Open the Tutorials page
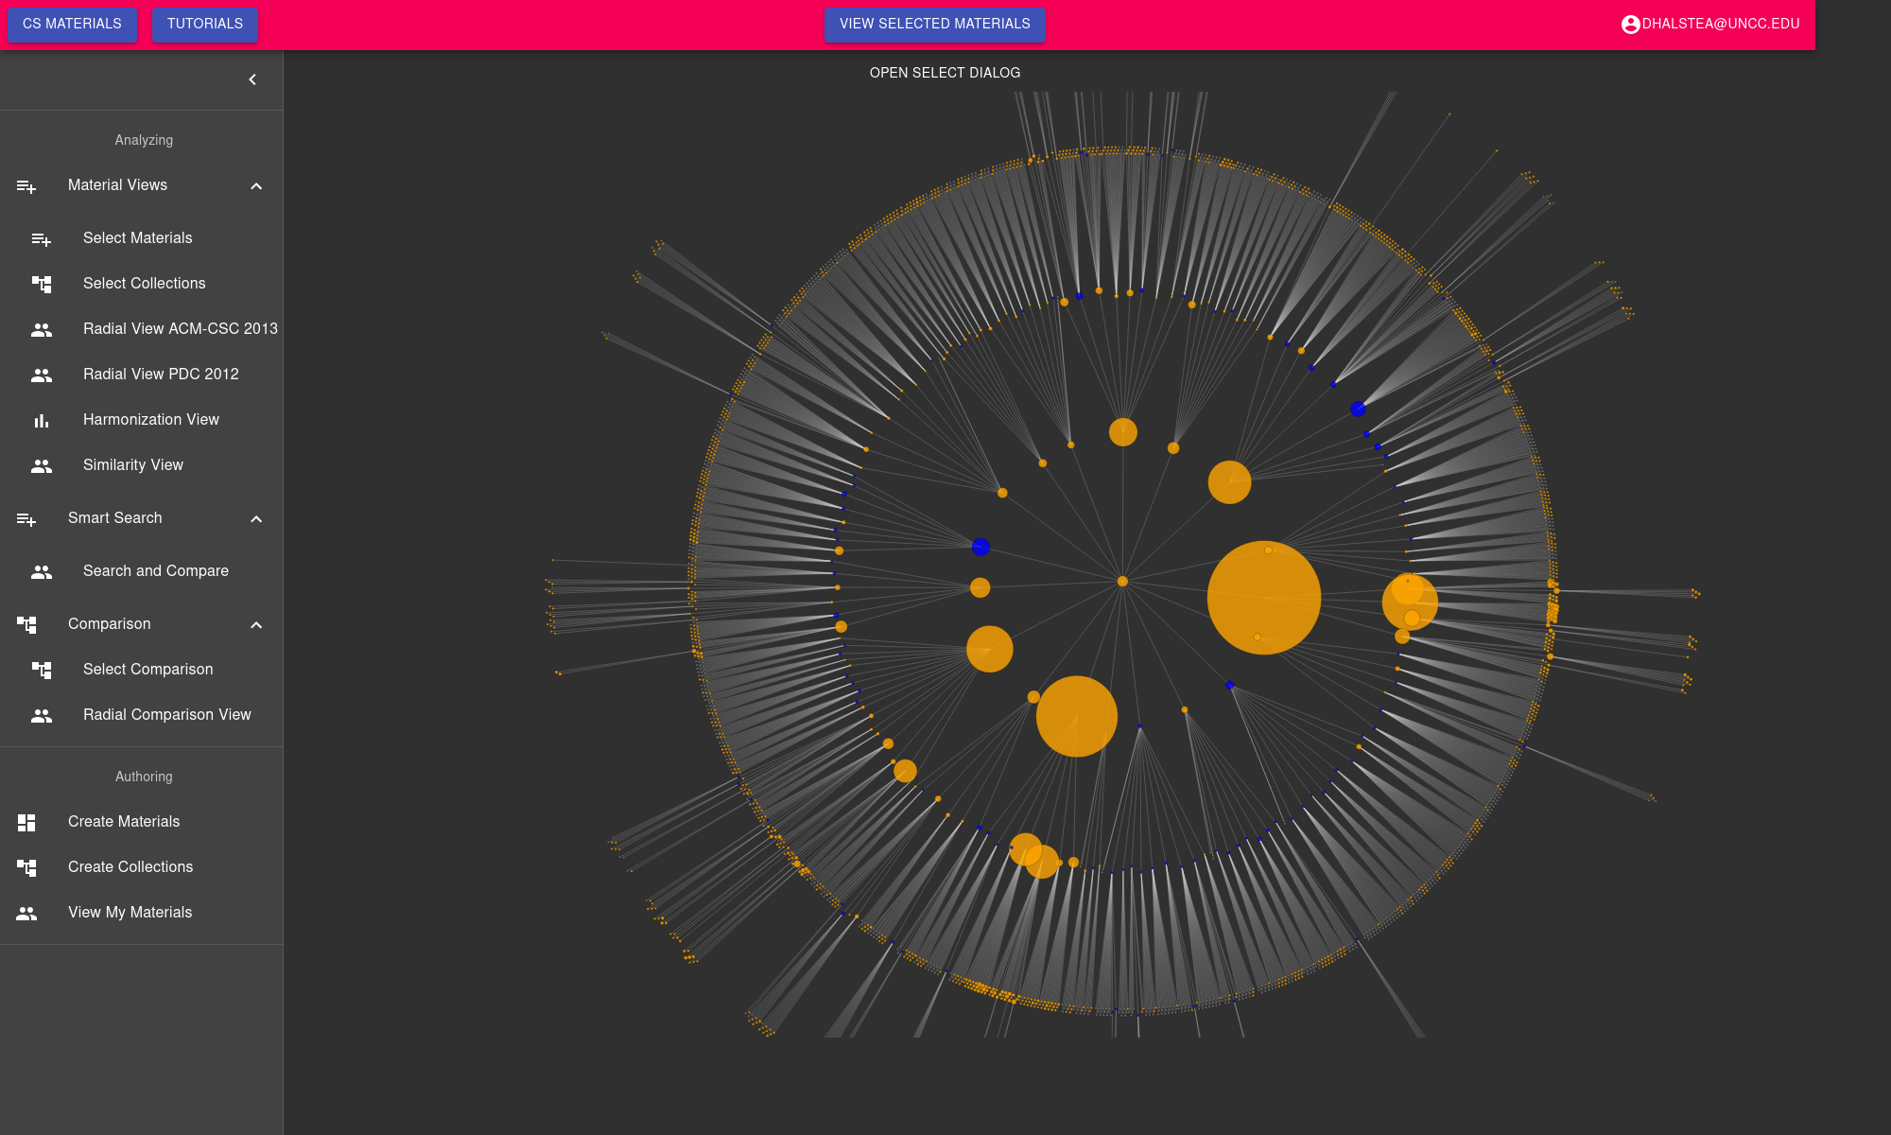The width and height of the screenshot is (1891, 1135). [x=204, y=24]
